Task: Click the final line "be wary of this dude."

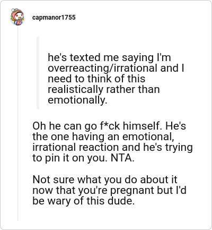Action: [x=84, y=201]
